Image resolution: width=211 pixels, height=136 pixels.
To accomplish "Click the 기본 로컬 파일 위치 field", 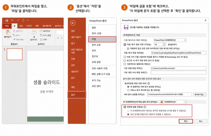I will pyautogui.click(x=179, y=68).
